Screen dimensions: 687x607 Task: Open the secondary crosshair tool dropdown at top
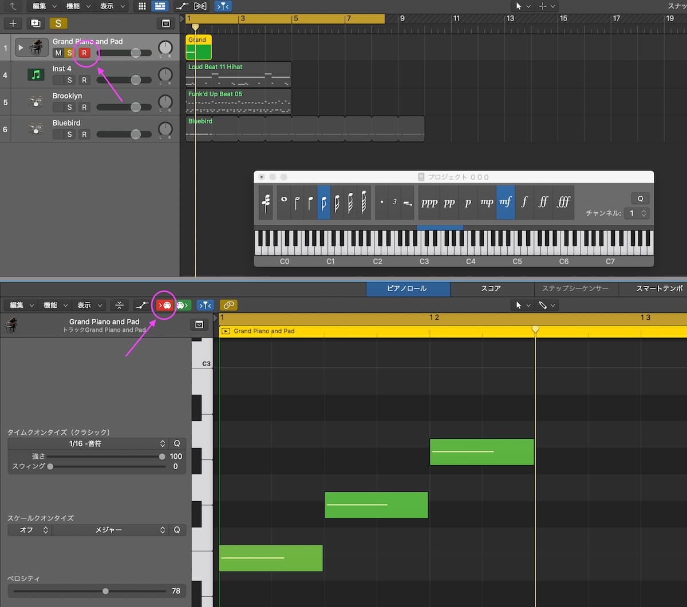tap(547, 6)
